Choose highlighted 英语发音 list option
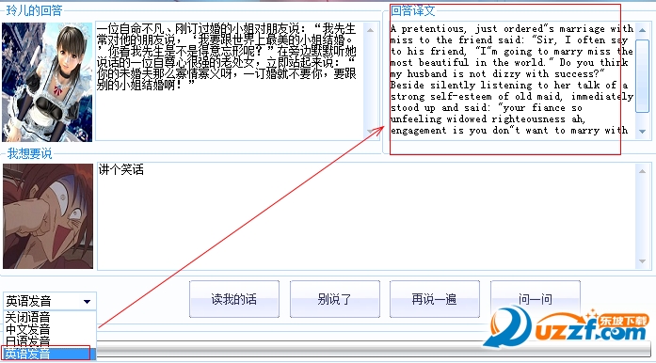The height and width of the screenshot is (363, 656). point(49,354)
